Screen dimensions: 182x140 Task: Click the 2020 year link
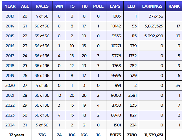point(10,85)
